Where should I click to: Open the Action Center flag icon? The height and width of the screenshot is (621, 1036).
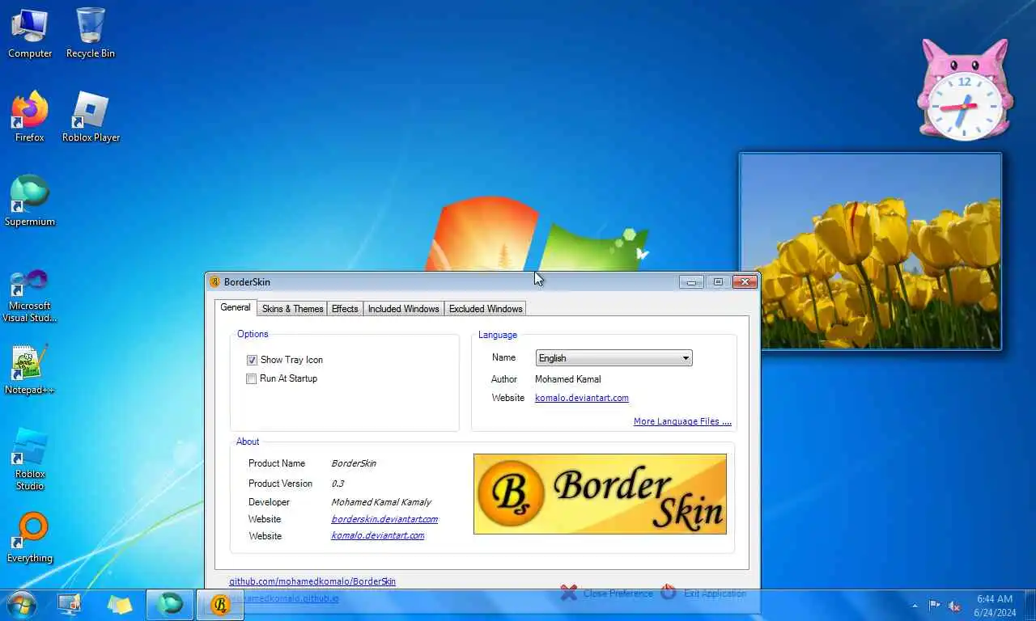(935, 606)
